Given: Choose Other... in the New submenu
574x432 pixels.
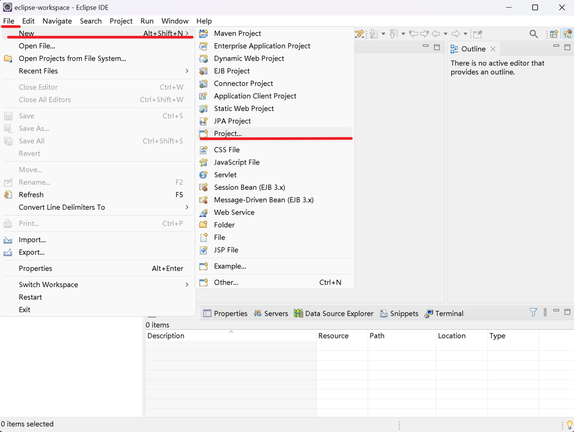Looking at the screenshot, I should point(275,282).
